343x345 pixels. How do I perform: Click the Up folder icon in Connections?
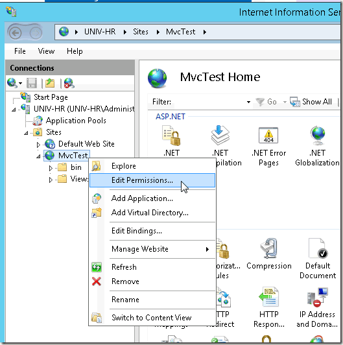[x=50, y=83]
